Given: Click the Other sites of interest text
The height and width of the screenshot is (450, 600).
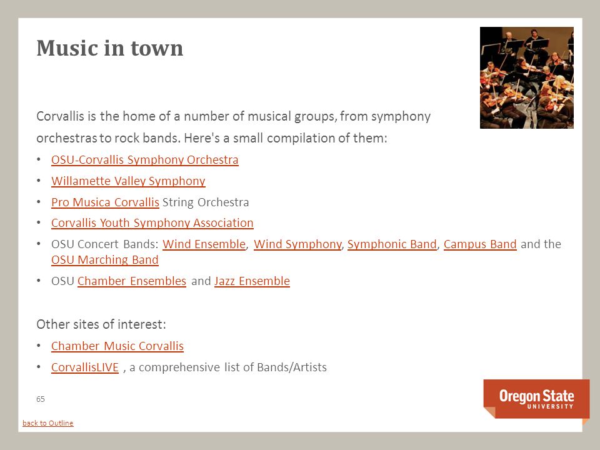Looking at the screenshot, I should pos(101,324).
